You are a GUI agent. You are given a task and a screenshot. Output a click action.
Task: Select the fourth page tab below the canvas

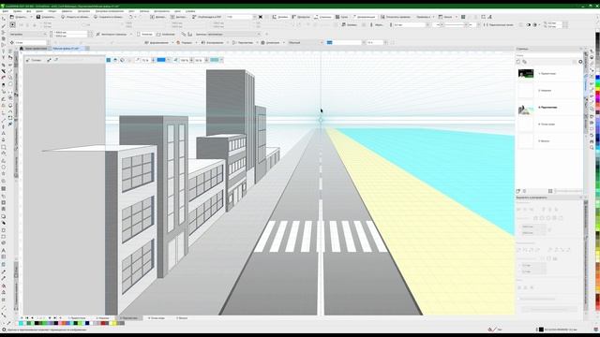coord(157,318)
